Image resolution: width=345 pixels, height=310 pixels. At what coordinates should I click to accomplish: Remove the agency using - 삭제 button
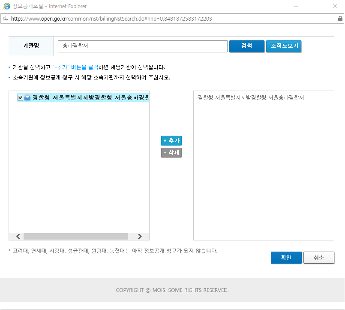tap(171, 152)
